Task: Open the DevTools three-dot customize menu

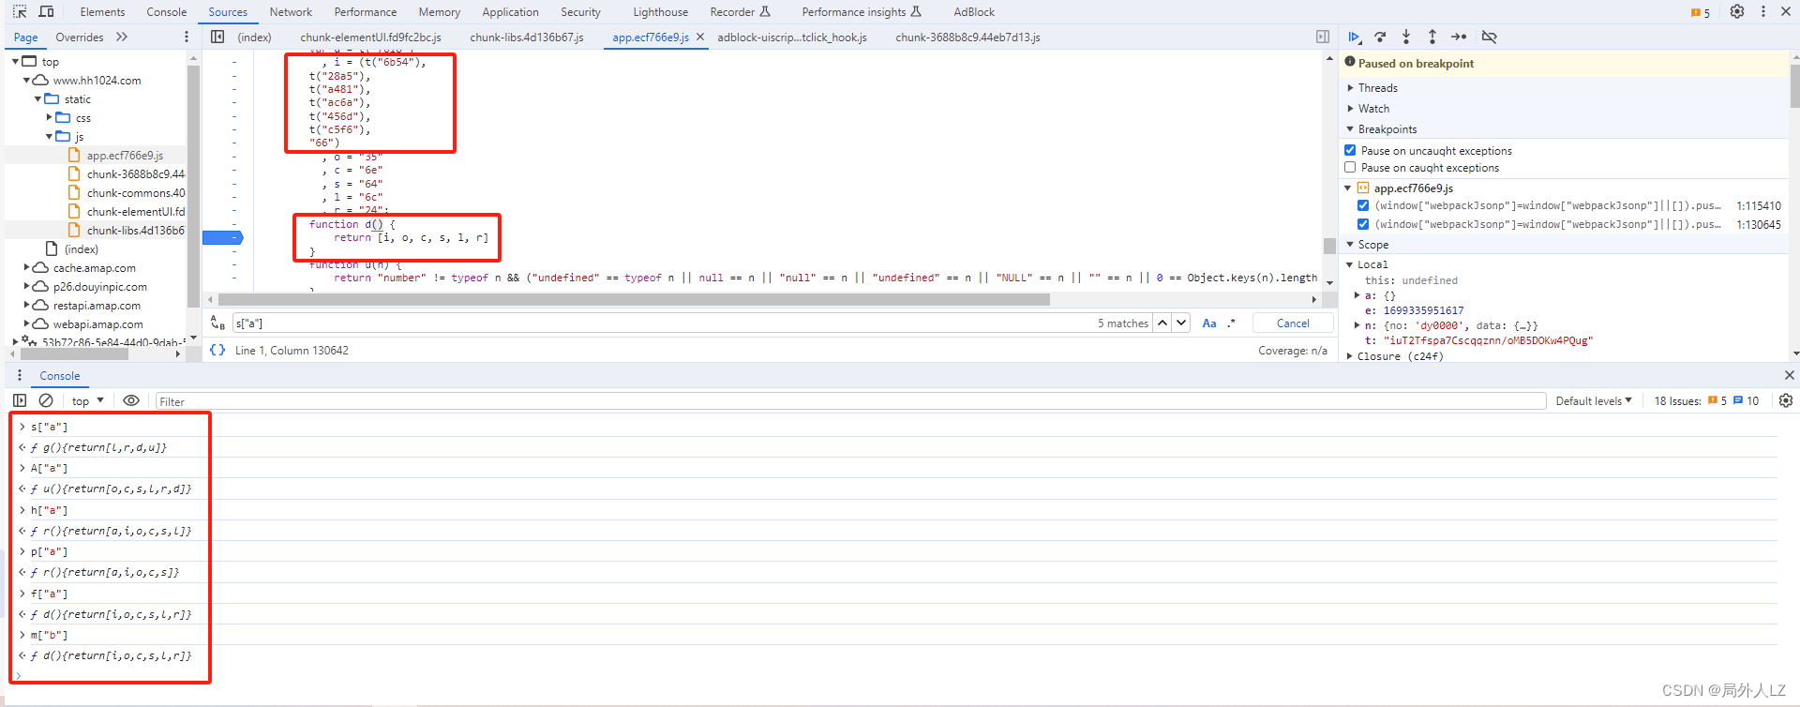Action: tap(1763, 12)
